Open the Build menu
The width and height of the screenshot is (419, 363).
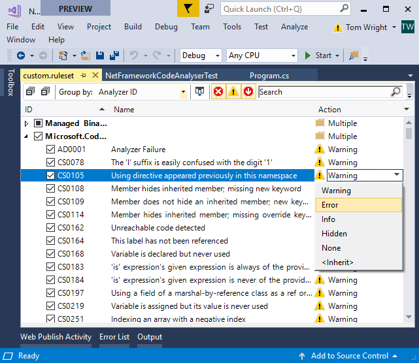coord(133,27)
